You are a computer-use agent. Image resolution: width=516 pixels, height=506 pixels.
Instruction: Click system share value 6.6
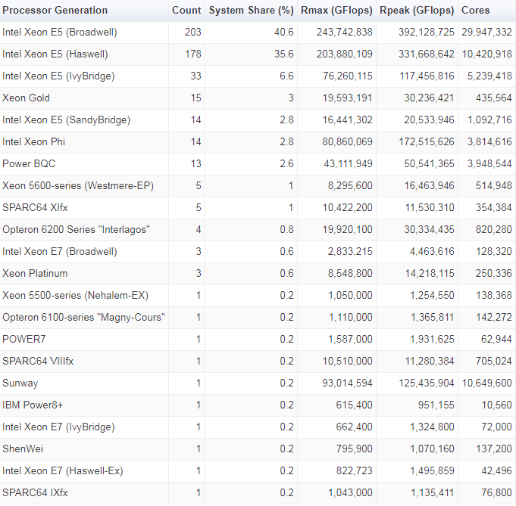point(286,76)
